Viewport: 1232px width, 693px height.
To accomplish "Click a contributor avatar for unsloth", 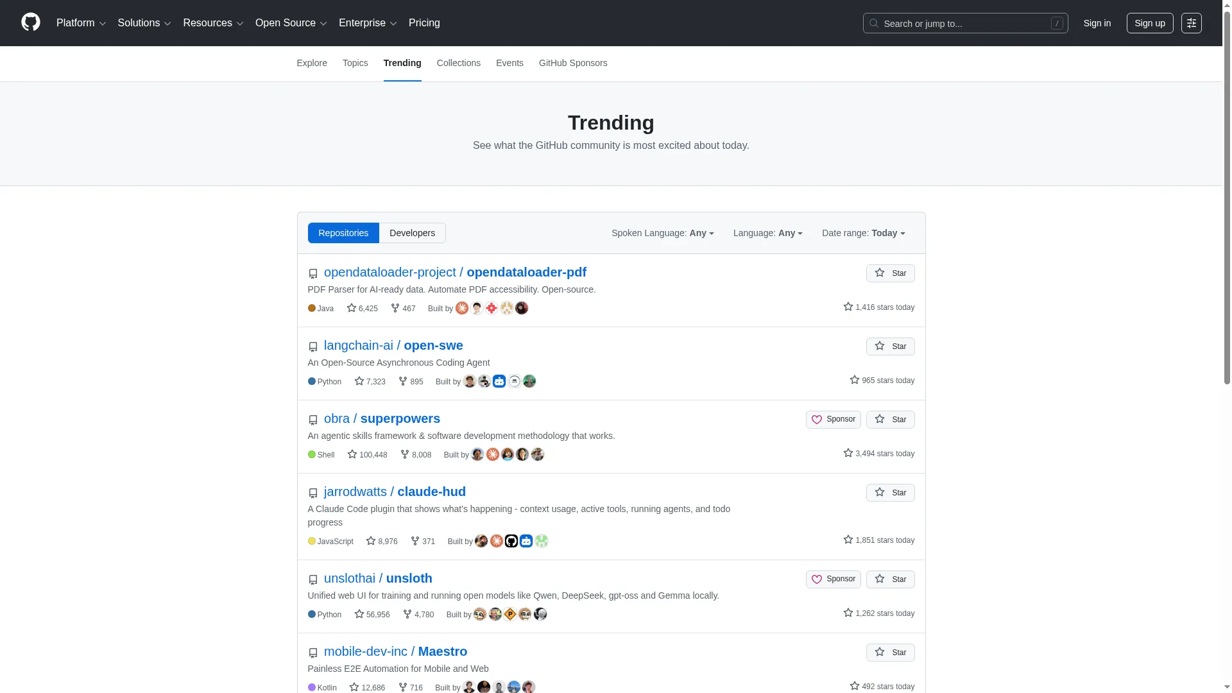I will pos(479,614).
